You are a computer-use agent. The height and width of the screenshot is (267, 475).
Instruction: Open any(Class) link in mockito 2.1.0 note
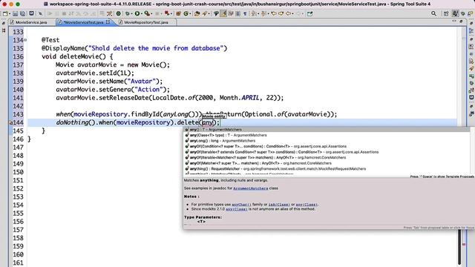[x=237, y=209]
